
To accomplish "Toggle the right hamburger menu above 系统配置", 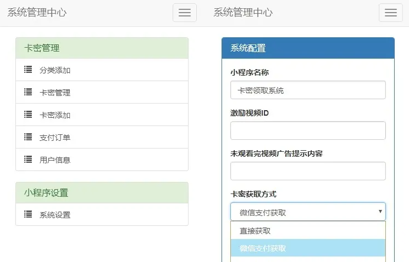I will [390, 13].
